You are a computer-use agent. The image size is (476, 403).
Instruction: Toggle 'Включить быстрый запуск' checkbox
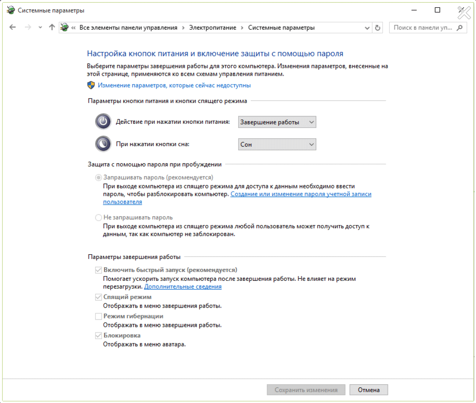coord(98,270)
